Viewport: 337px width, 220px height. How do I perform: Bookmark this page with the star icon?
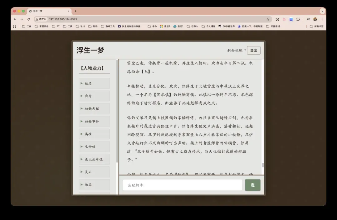(267, 19)
